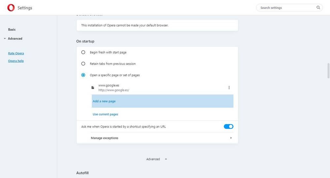
Task: Select Retain tabs from previous session
Action: 83,64
